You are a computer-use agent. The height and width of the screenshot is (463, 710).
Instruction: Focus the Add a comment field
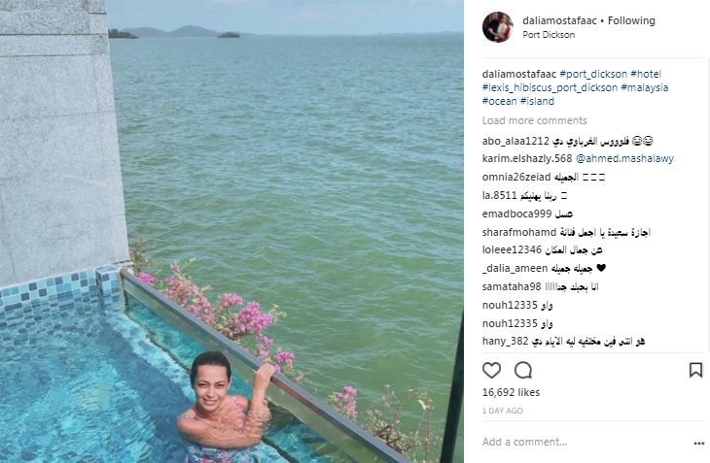pos(585,442)
